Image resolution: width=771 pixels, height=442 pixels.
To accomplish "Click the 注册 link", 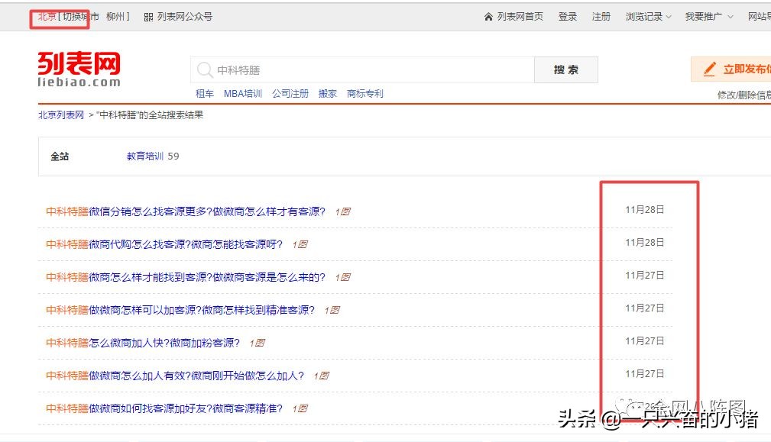I will [601, 18].
